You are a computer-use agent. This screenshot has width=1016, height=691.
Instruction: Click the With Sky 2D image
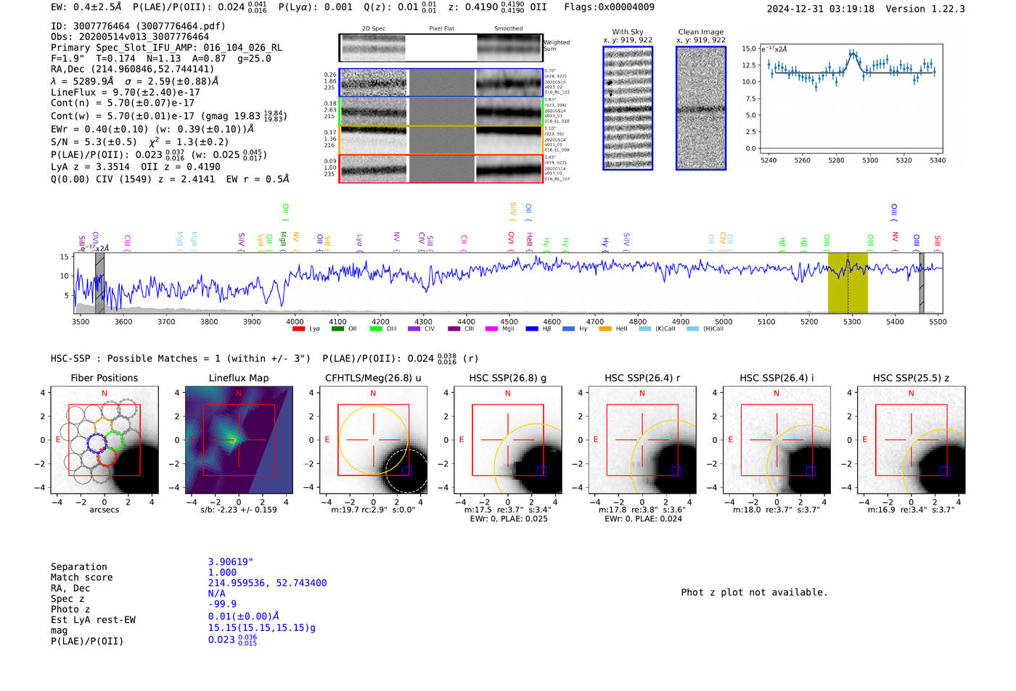[628, 108]
